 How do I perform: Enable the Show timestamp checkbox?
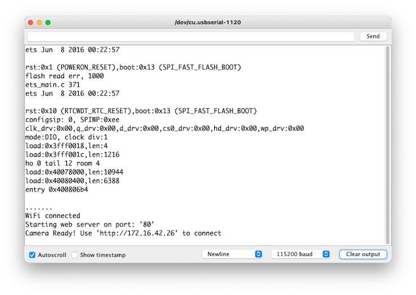pos(75,255)
